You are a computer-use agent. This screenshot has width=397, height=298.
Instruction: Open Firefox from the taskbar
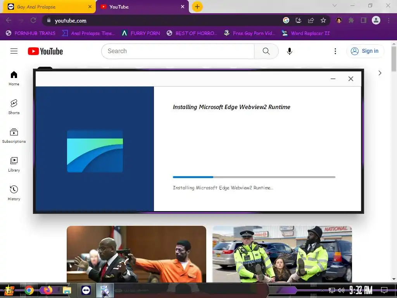(x=48, y=290)
